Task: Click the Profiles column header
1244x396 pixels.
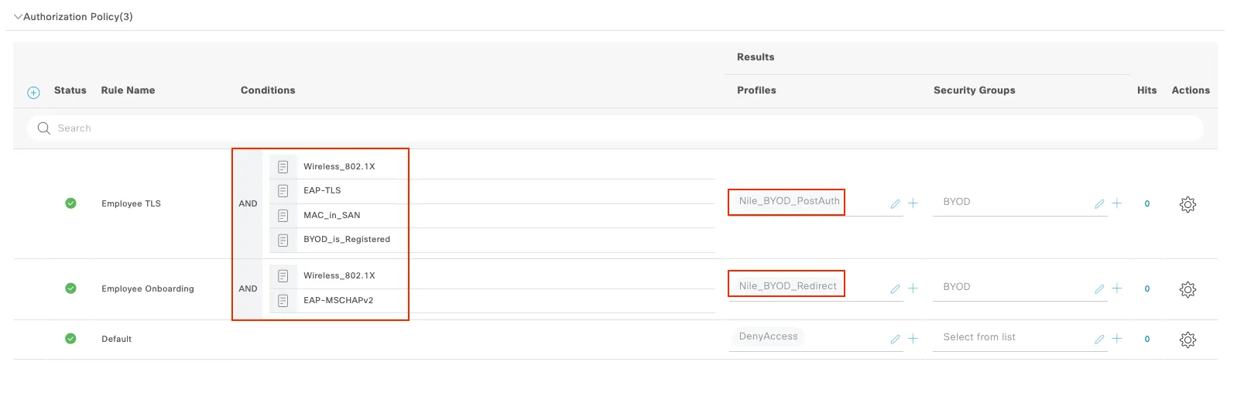Action: (x=756, y=90)
